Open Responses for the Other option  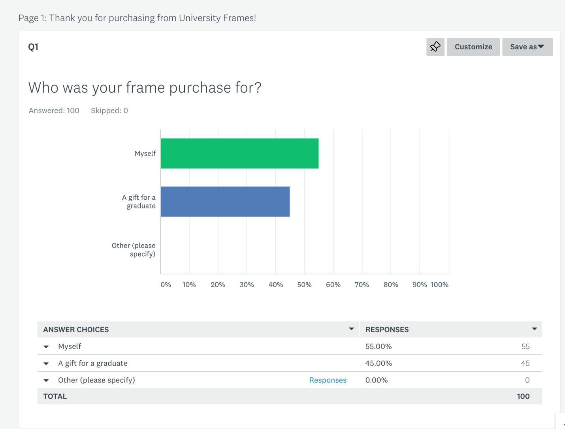click(327, 380)
